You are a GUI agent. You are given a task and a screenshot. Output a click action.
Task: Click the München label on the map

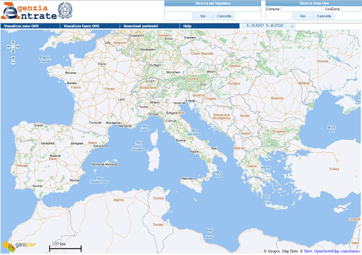(x=173, y=72)
